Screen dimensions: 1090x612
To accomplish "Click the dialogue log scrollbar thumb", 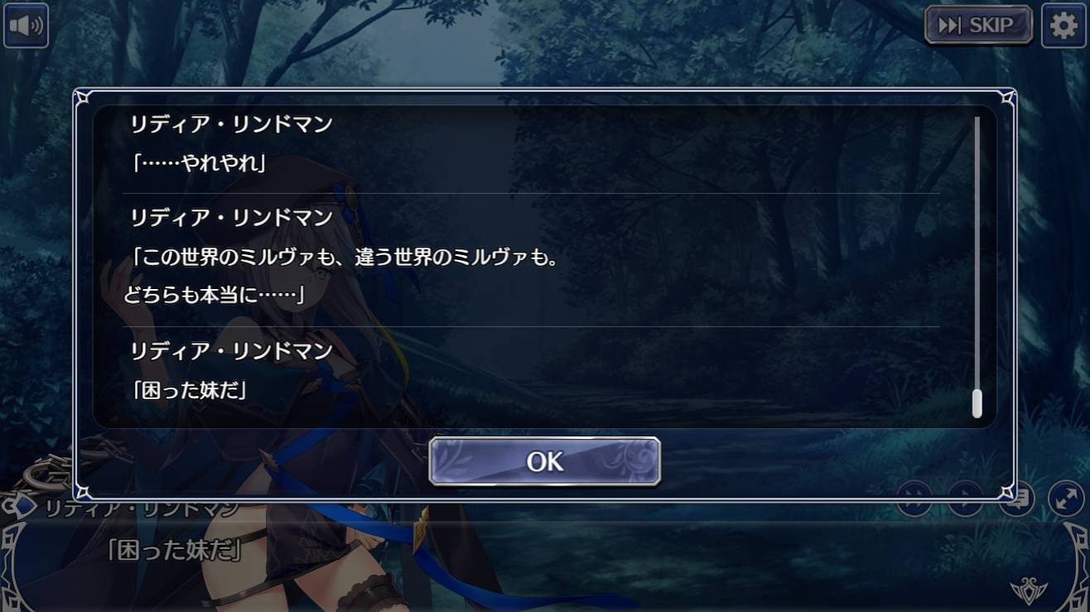I will pos(977,403).
